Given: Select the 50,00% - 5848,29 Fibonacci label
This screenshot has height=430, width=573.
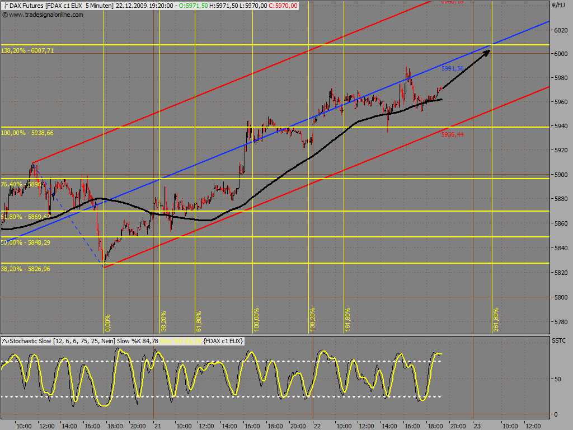Looking at the screenshot, I should tap(26, 242).
